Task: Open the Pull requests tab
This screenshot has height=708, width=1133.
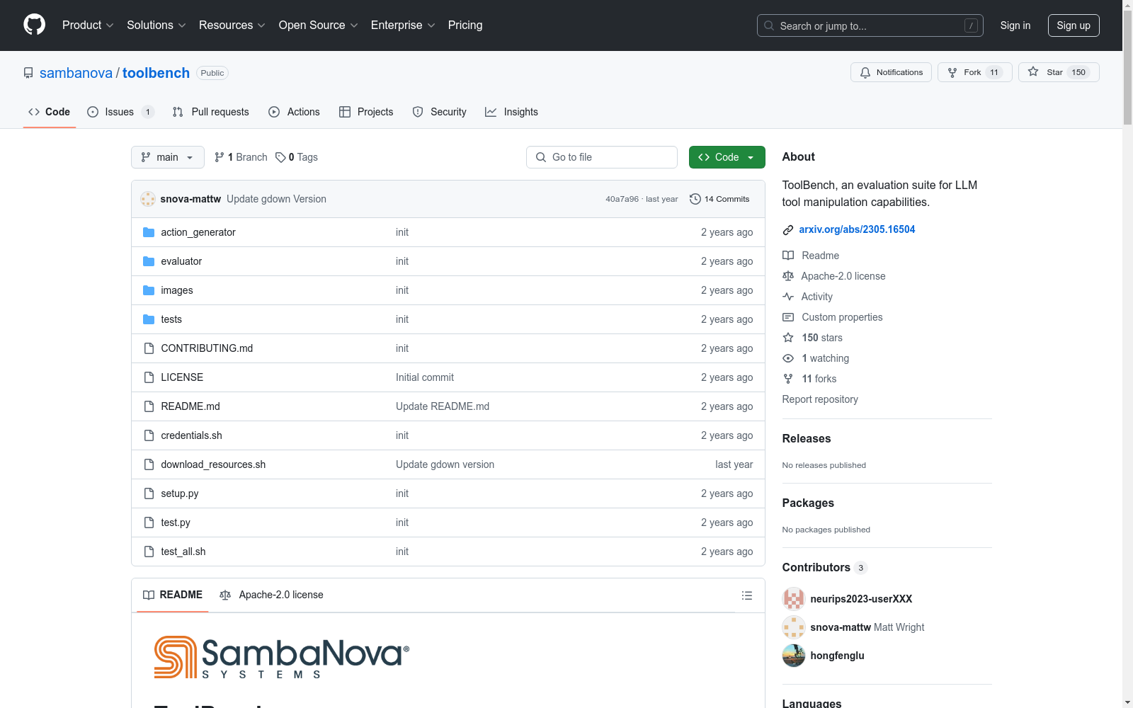Action: (210, 112)
